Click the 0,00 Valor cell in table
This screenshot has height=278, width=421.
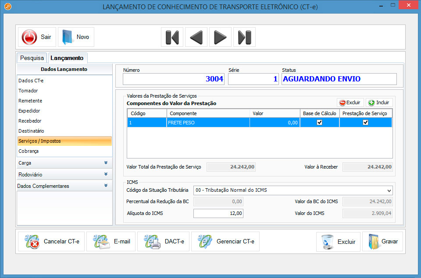pos(275,123)
